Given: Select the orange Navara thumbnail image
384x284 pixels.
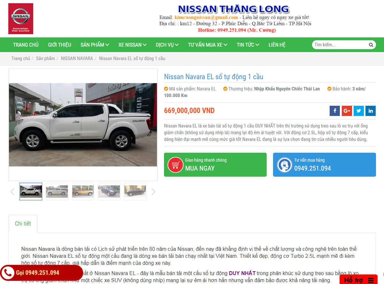Looking at the screenshot, I should click(83, 191).
